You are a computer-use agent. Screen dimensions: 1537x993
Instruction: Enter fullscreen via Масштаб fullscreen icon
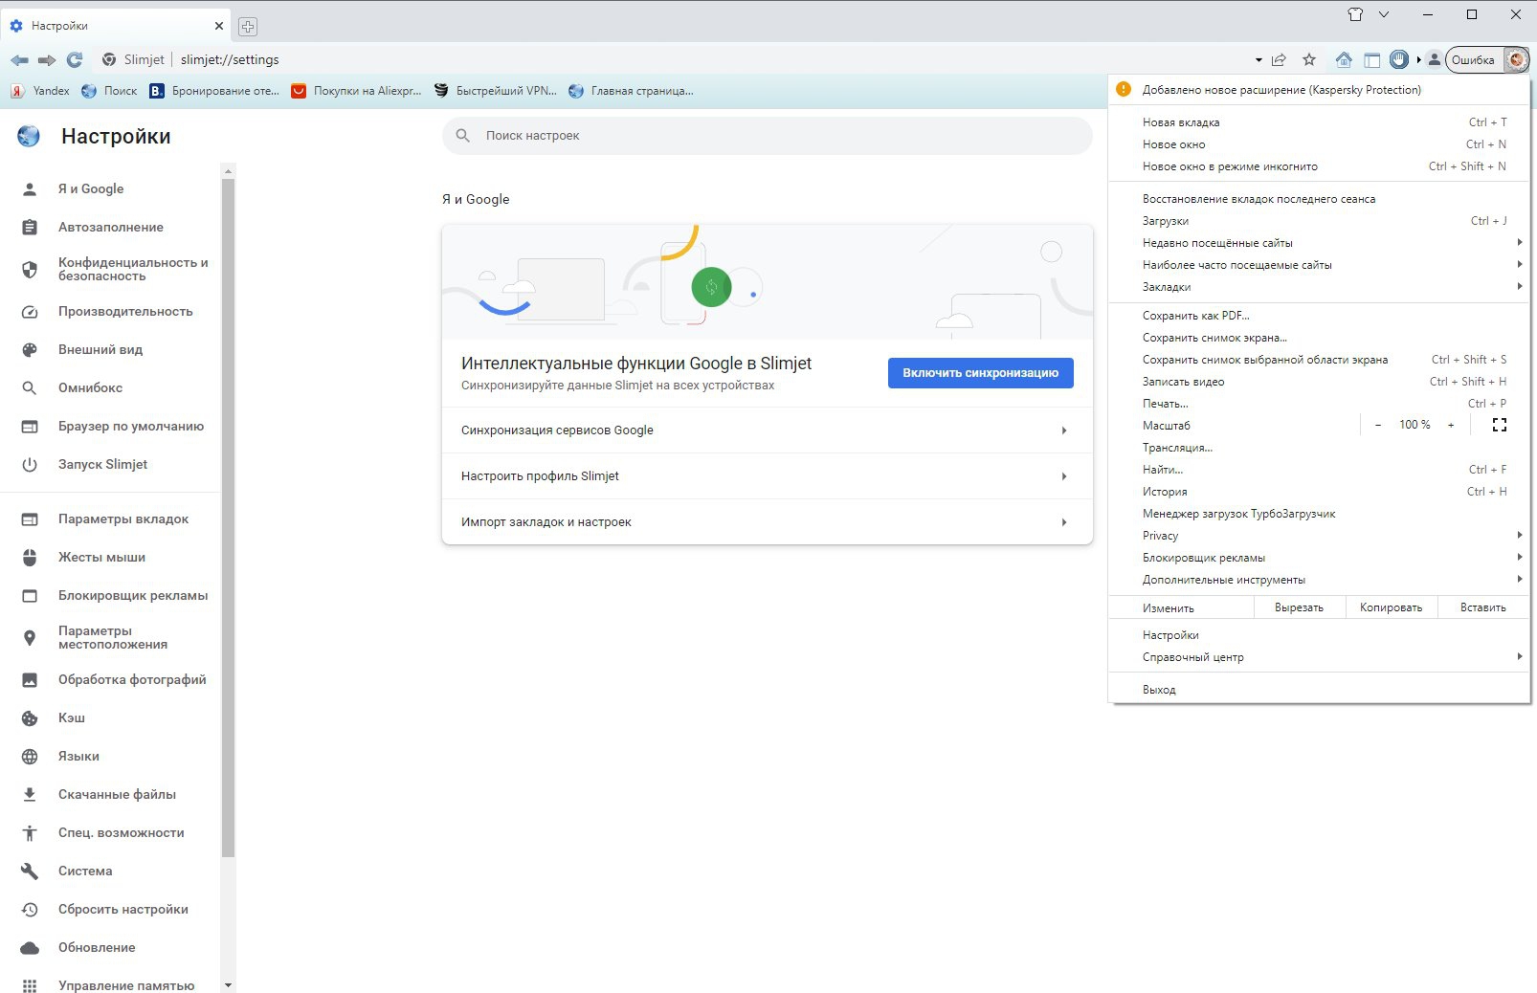[x=1500, y=426]
